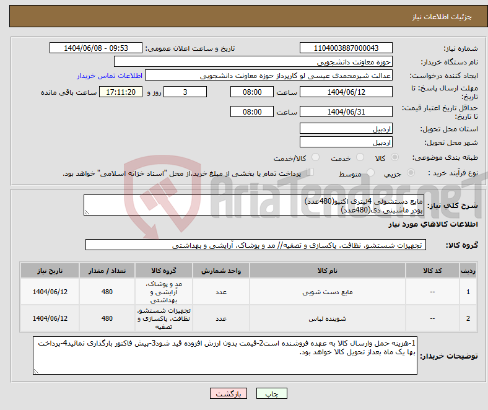The height and width of the screenshot is (410, 488).
Task: Click the شماره نیاز field 1104003887000043
Action: [346, 48]
